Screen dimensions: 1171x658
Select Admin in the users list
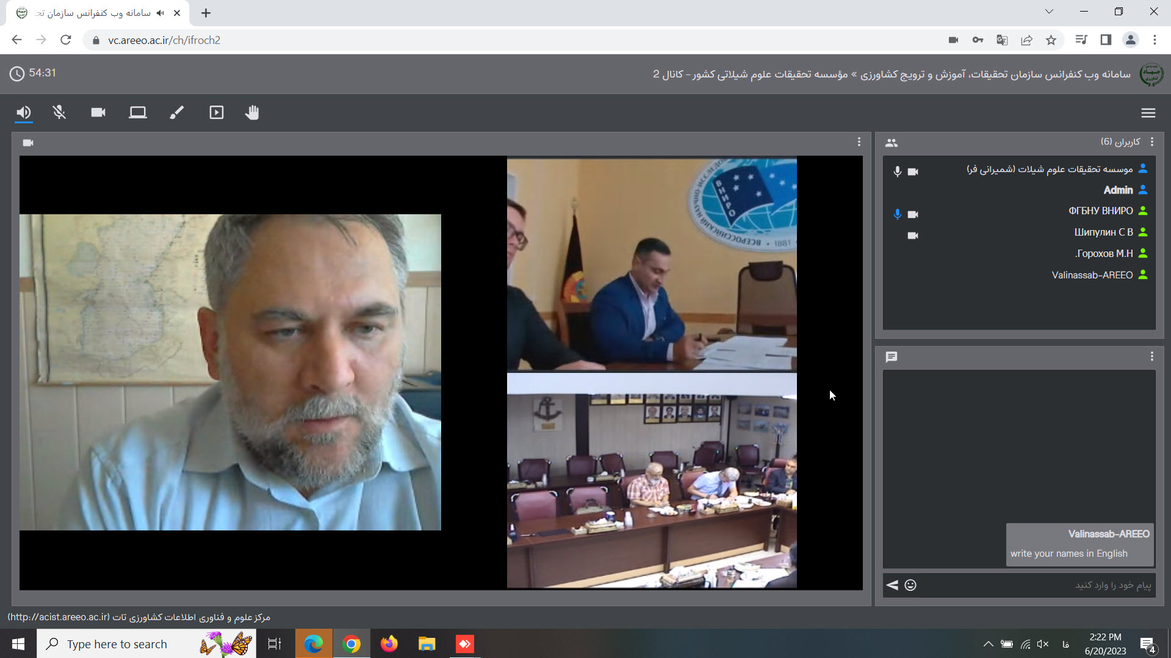(1117, 190)
